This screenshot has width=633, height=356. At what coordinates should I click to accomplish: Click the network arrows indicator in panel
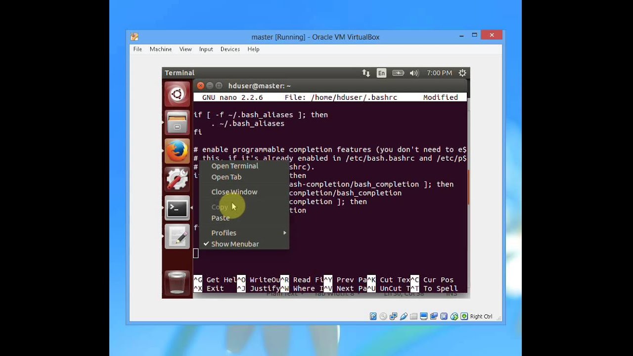click(366, 73)
